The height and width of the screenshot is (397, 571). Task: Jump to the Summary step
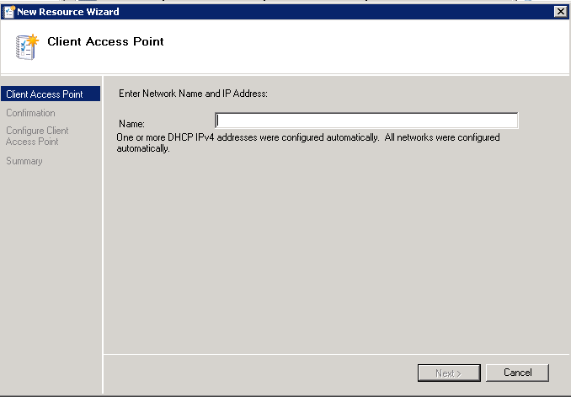tap(24, 161)
